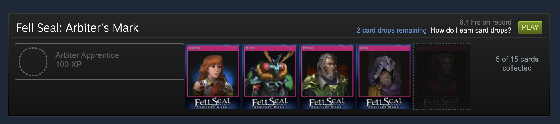The width and height of the screenshot is (560, 124).
Task: Open the "How do I earn card drops?" link
Action: (x=471, y=30)
